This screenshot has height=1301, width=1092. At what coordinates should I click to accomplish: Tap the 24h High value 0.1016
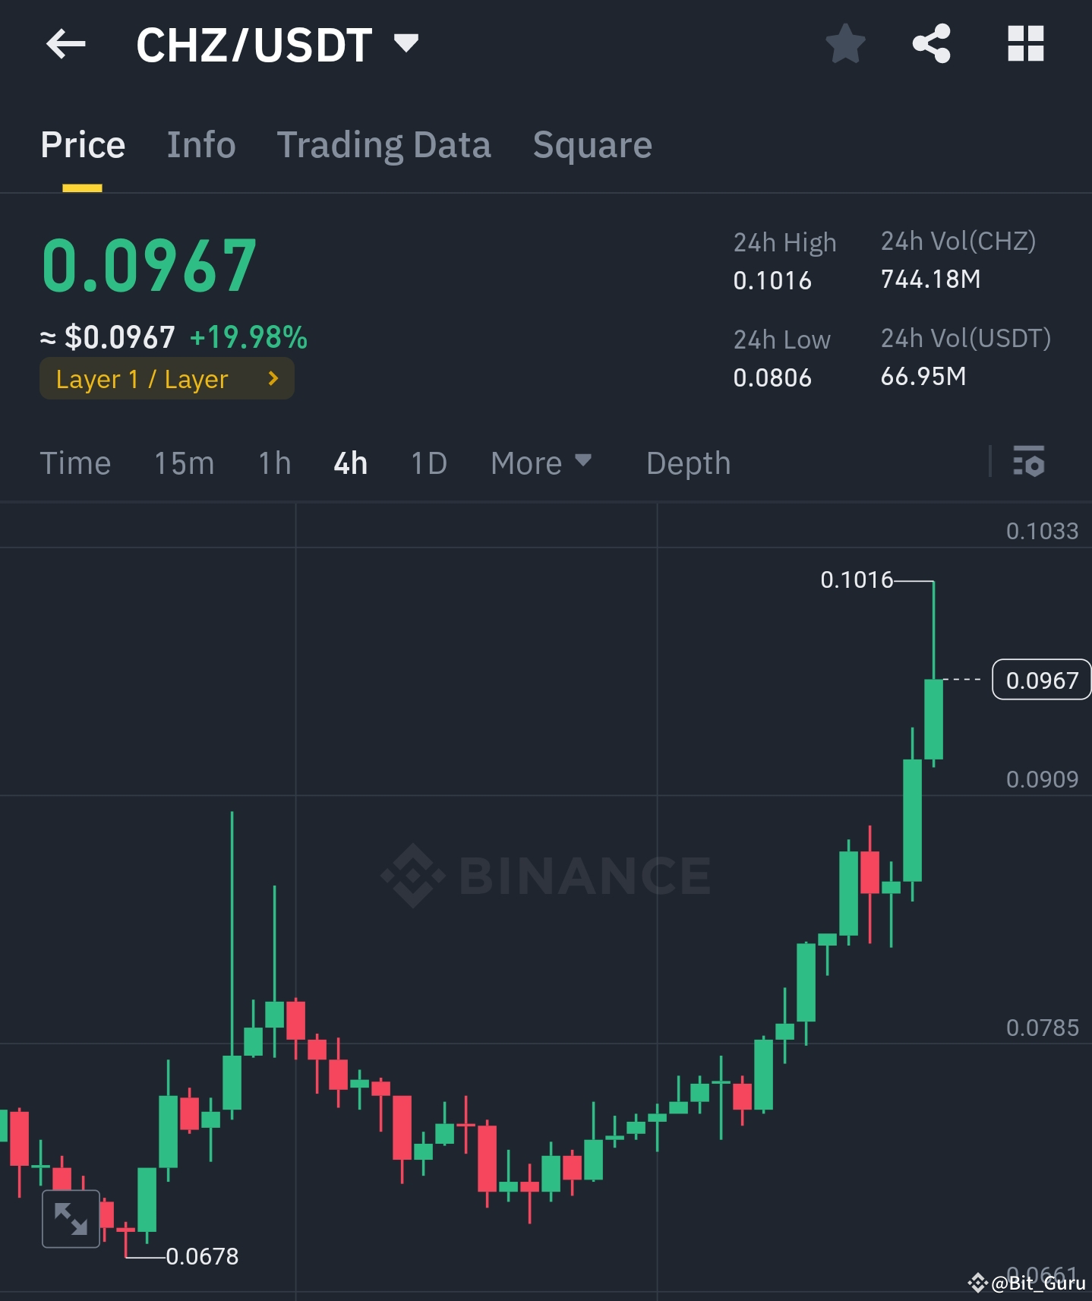772,279
